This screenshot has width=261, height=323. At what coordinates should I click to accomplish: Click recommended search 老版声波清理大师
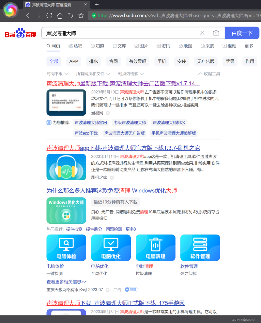pos(130,122)
